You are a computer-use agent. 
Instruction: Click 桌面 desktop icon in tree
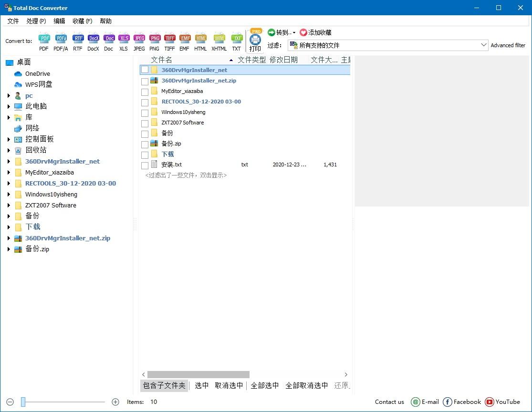pyautogui.click(x=10, y=62)
